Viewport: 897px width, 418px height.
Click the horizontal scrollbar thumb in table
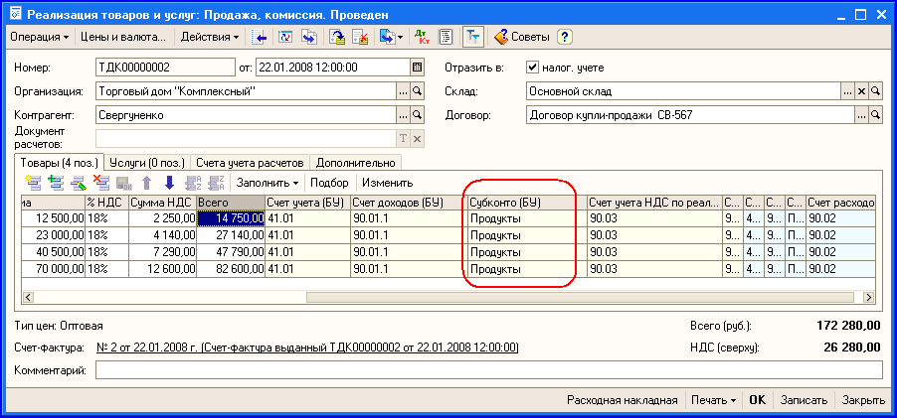[581, 297]
